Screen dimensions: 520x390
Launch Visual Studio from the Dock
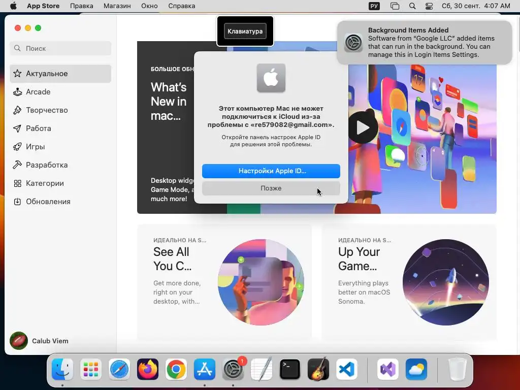(387, 369)
